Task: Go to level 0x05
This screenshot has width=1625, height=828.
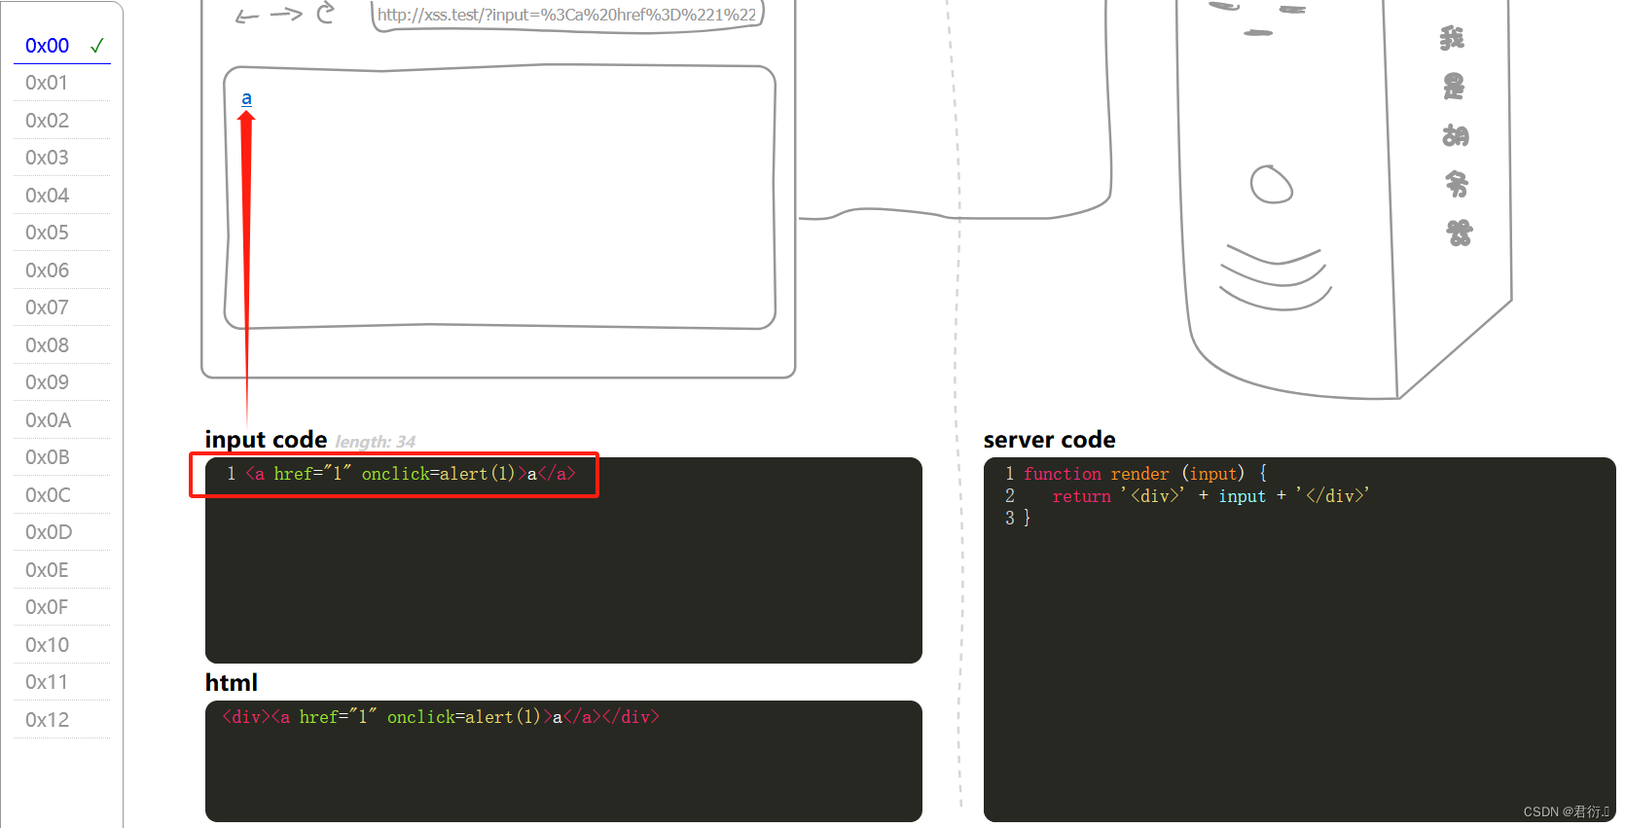Action: pos(47,233)
